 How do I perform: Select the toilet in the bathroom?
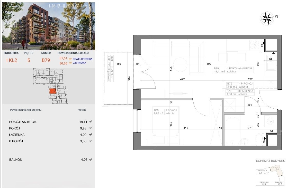[259, 139]
